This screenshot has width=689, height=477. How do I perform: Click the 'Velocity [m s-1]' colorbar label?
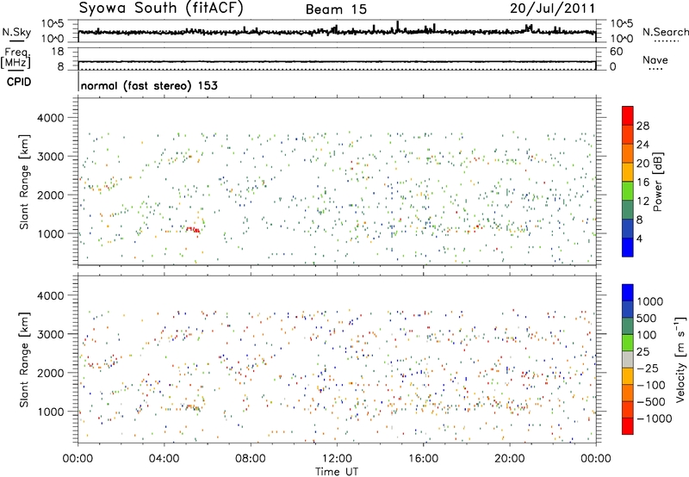680,359
